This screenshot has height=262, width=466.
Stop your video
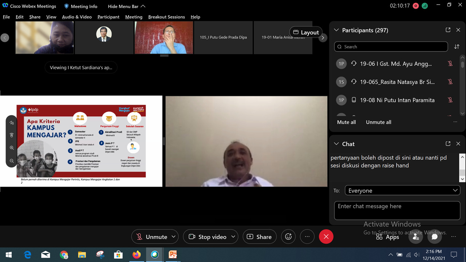tap(207, 237)
